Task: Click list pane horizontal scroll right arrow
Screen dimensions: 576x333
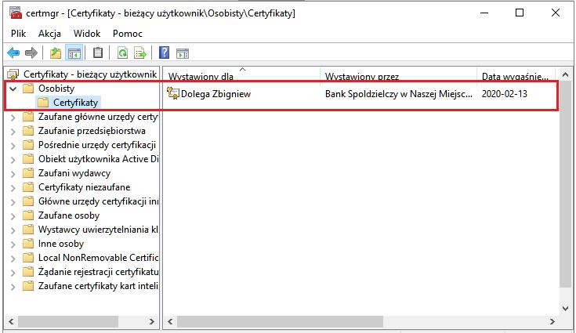Action: pos(552,321)
